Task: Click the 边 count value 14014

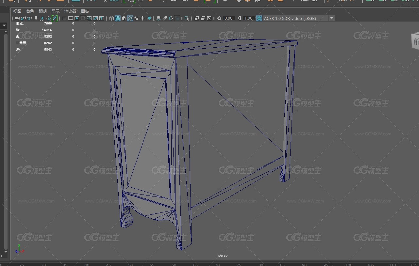Action: [x=47, y=30]
